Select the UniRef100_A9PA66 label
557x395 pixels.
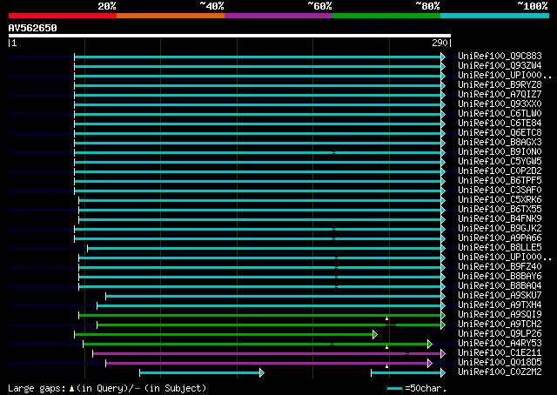point(500,238)
